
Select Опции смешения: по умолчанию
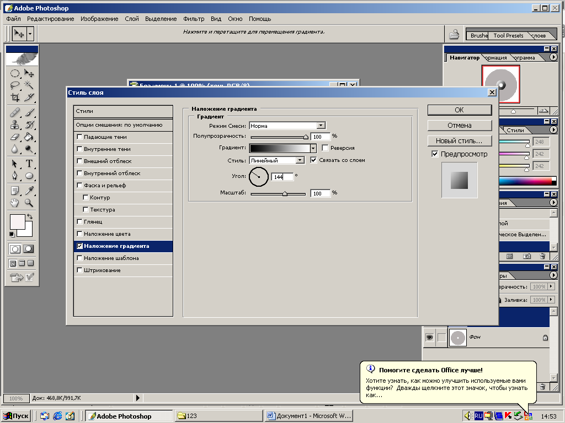tap(123, 125)
